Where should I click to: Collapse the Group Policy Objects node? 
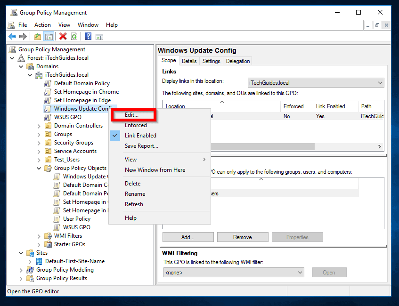click(39, 168)
